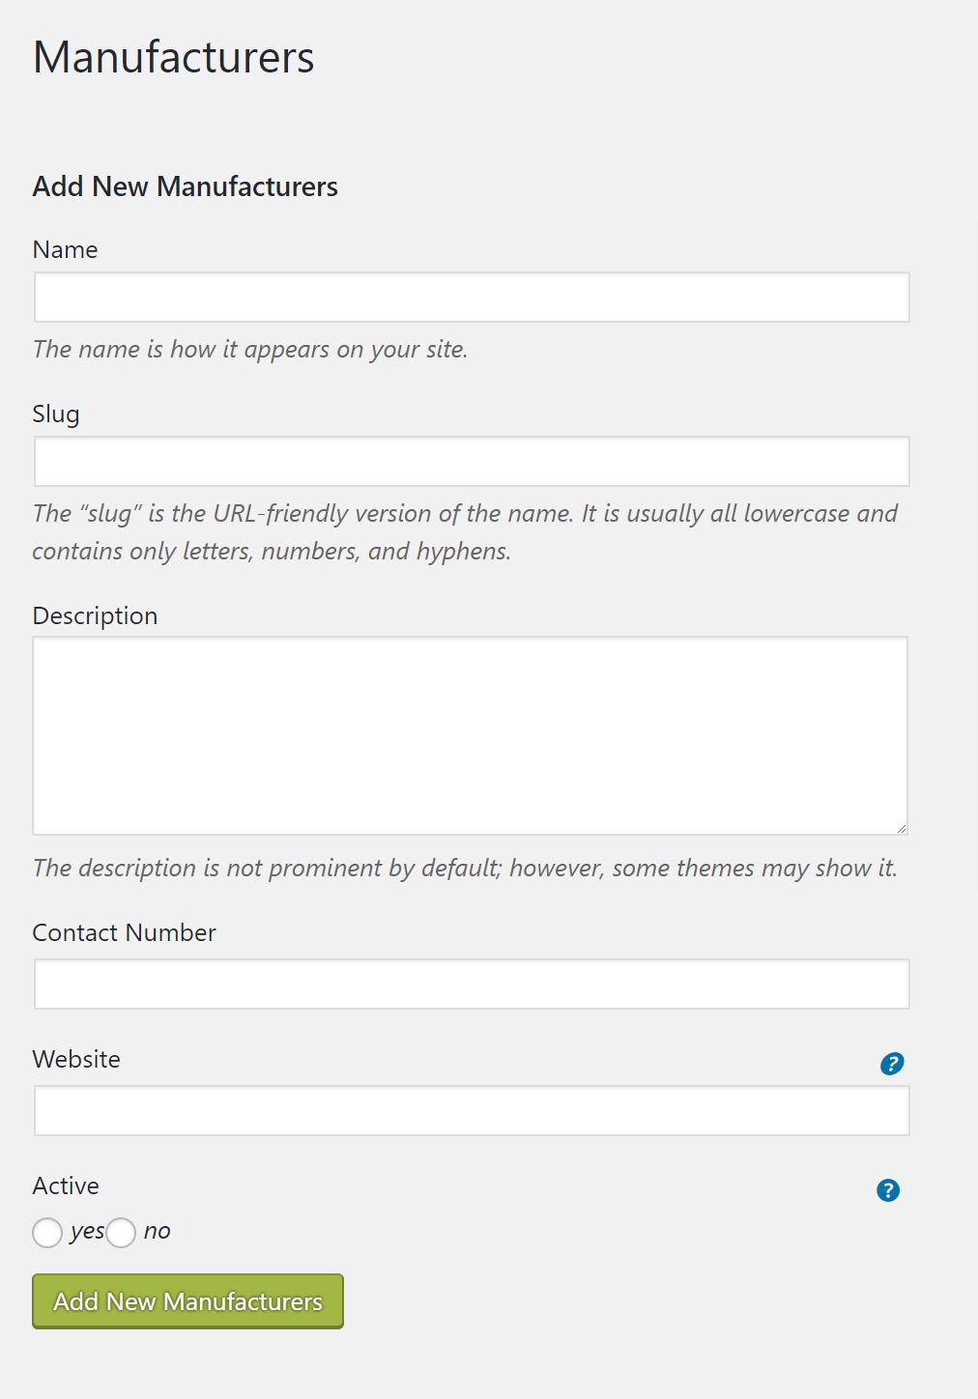Click the Manufacturers page title

(x=174, y=57)
